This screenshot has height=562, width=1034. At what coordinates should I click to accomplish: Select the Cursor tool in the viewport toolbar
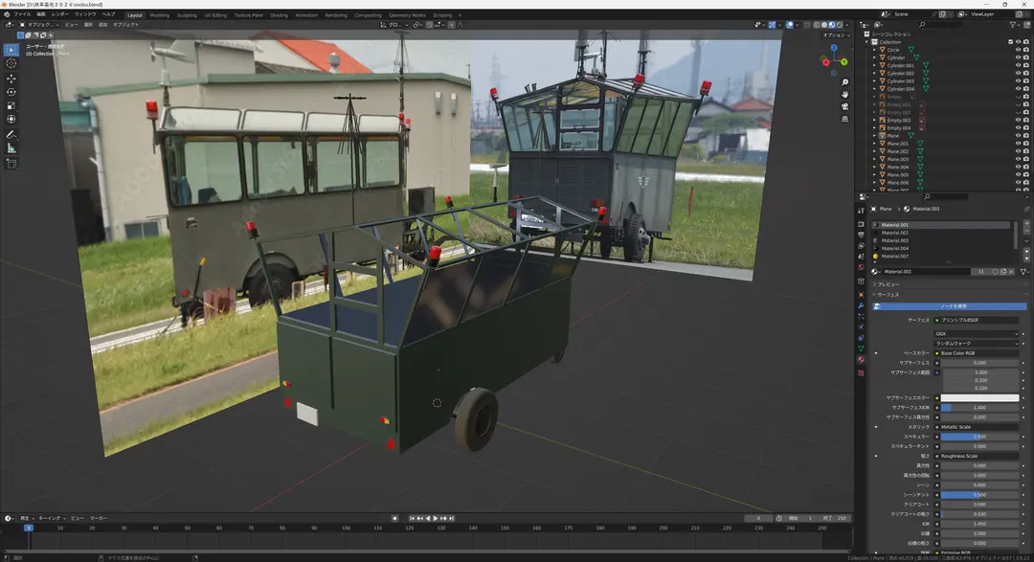pyautogui.click(x=11, y=63)
